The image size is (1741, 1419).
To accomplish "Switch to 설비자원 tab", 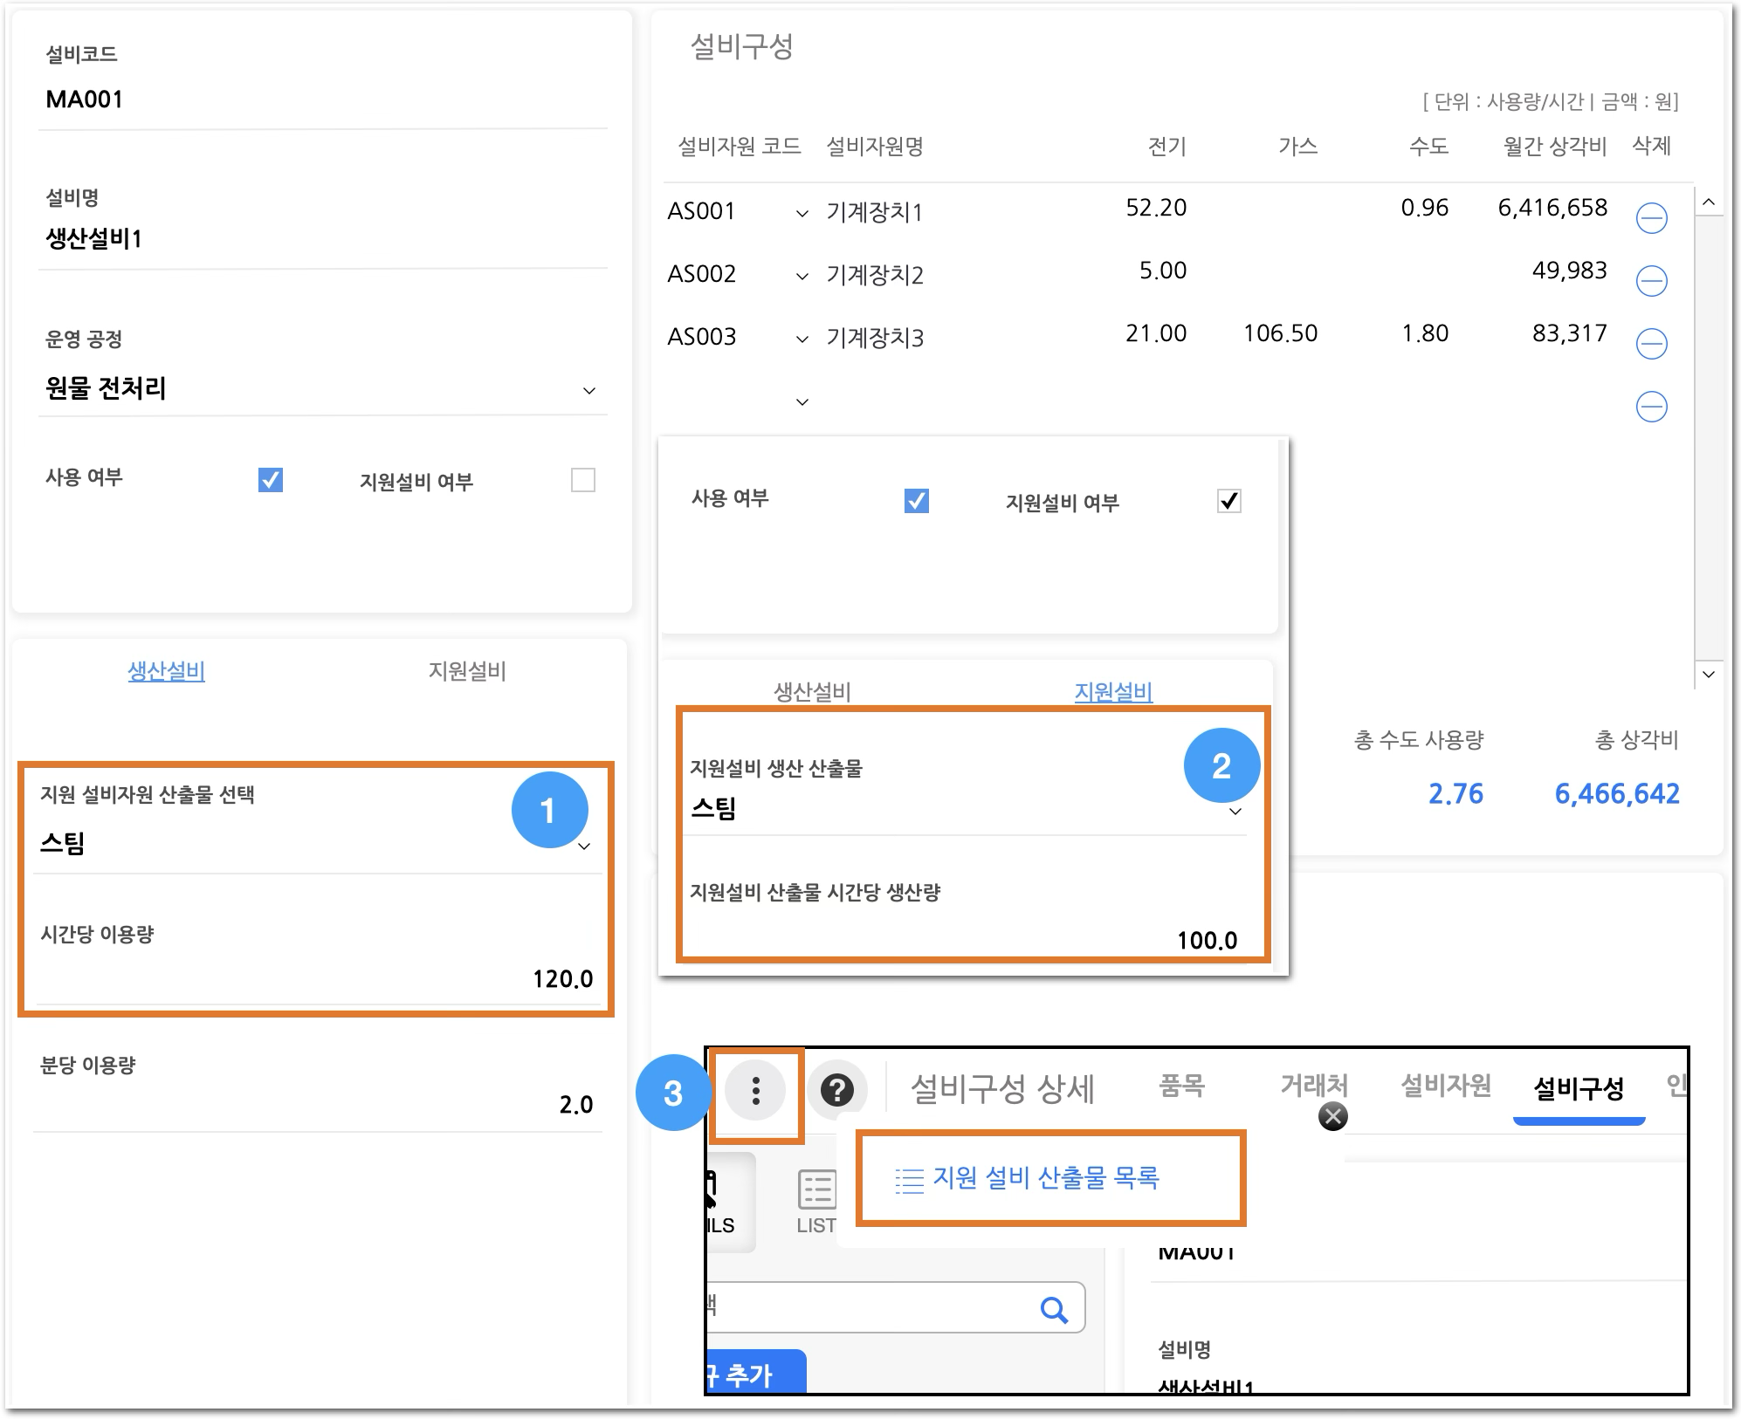I will coord(1445,1087).
